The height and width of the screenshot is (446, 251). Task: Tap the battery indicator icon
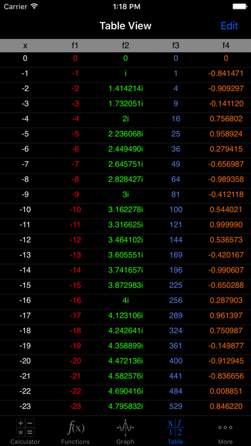click(x=239, y=6)
